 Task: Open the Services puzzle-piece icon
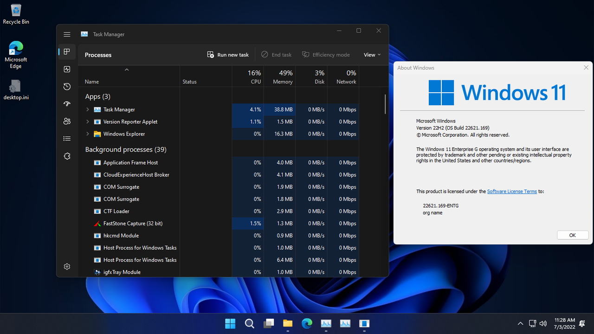click(67, 156)
